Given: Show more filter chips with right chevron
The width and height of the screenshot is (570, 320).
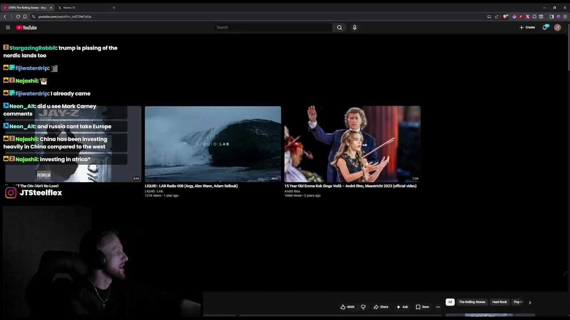Looking at the screenshot, I should (529, 302).
